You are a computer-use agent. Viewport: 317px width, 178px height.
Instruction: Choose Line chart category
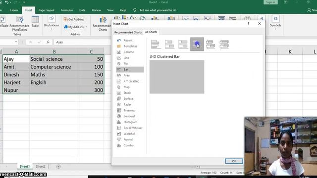(130, 58)
